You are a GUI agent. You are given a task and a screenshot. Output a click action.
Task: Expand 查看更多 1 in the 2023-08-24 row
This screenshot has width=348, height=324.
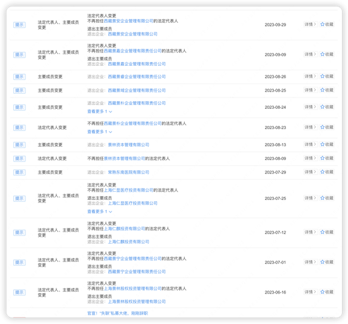(x=99, y=111)
